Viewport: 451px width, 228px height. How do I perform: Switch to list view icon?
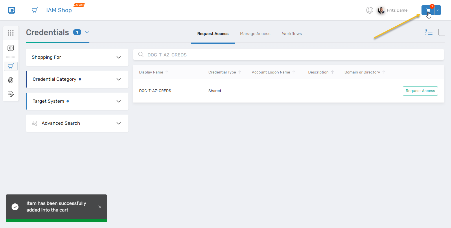pos(429,32)
